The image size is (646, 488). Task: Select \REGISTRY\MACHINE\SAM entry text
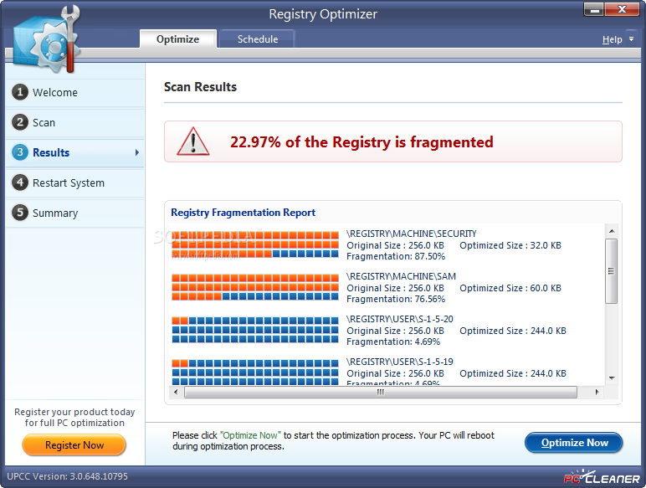[x=401, y=276]
